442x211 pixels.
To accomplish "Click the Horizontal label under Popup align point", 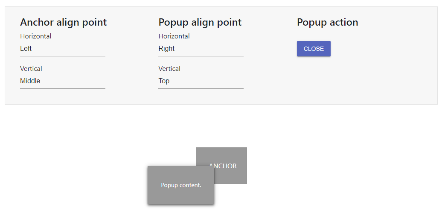I will [174, 36].
